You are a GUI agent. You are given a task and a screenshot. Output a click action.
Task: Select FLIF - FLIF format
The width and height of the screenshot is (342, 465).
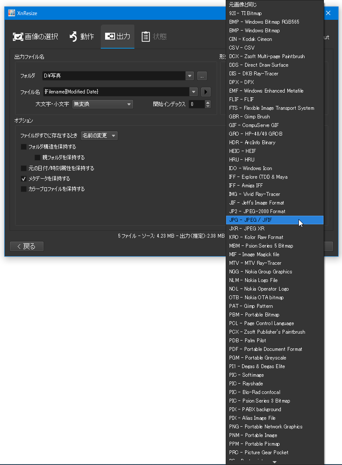coord(275,99)
